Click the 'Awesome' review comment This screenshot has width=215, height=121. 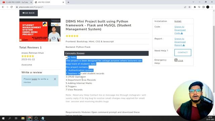(x=27, y=65)
